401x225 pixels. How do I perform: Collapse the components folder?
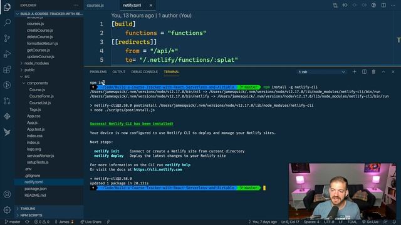coord(37,83)
